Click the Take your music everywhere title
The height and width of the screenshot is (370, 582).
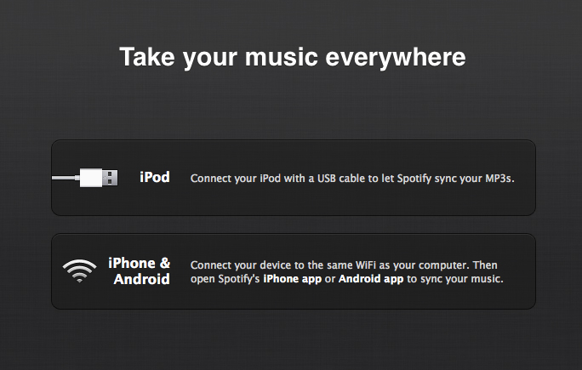pos(292,57)
